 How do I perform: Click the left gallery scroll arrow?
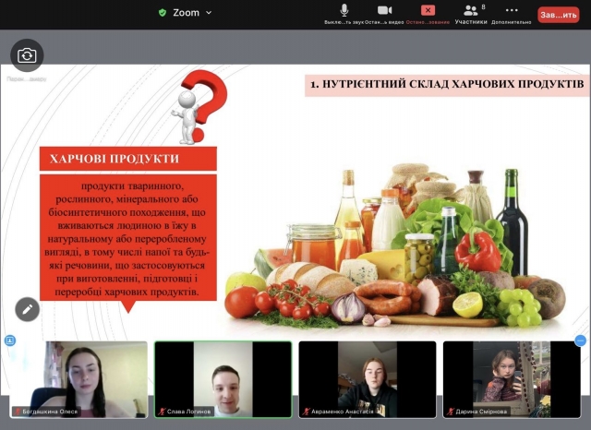tap(10, 340)
